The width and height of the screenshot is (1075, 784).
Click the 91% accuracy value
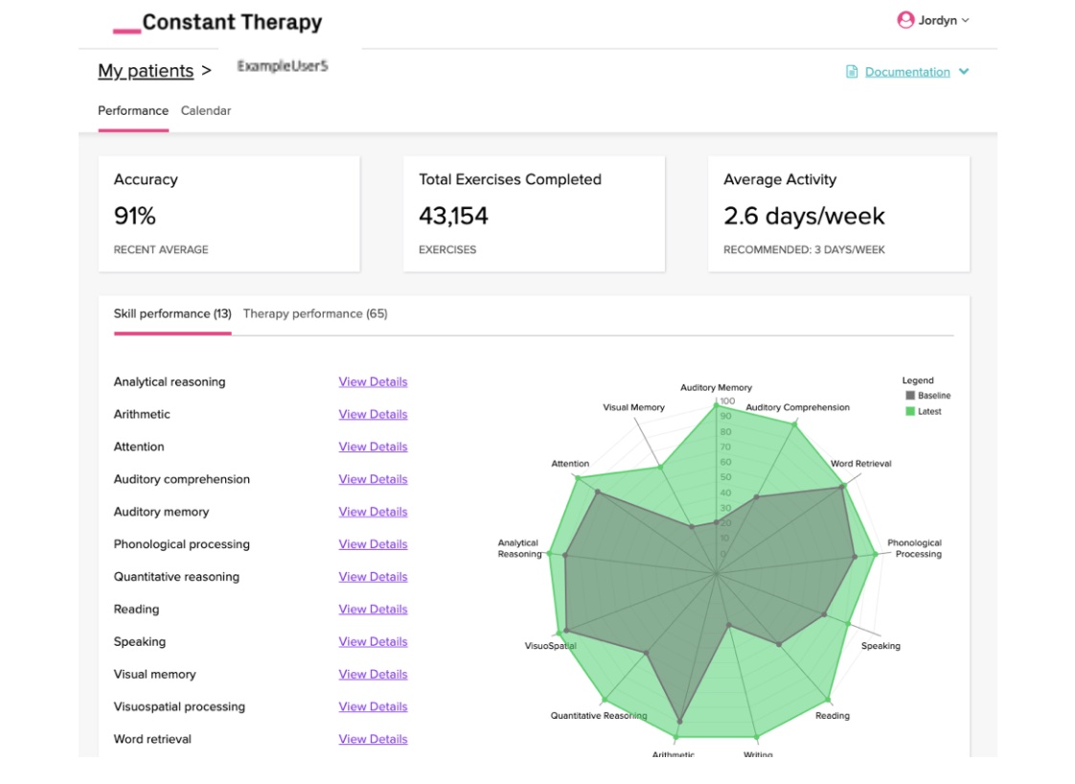pos(135,216)
